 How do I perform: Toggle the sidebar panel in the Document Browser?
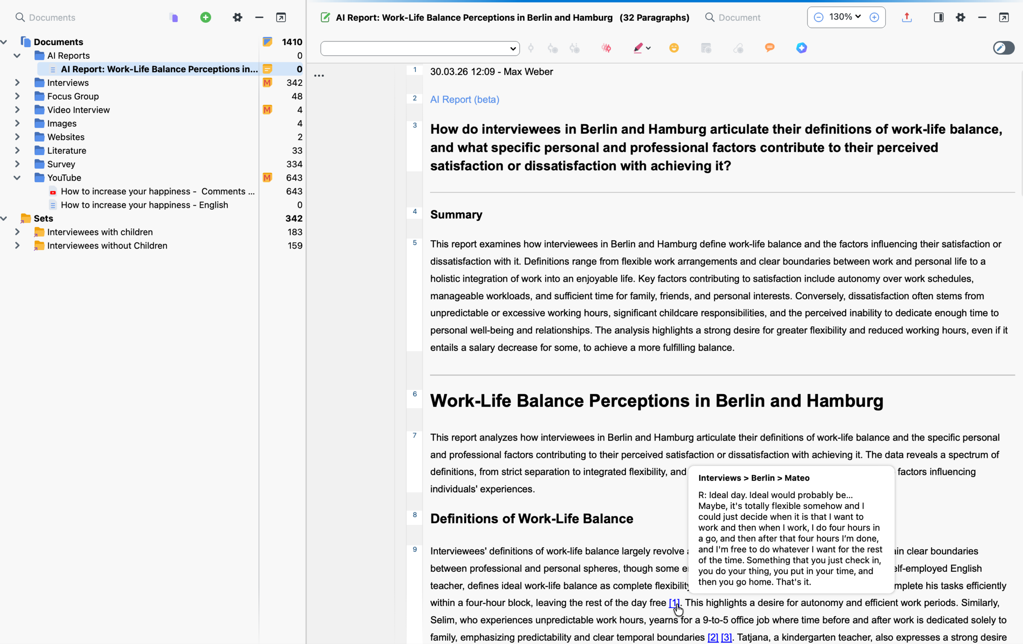click(x=939, y=18)
